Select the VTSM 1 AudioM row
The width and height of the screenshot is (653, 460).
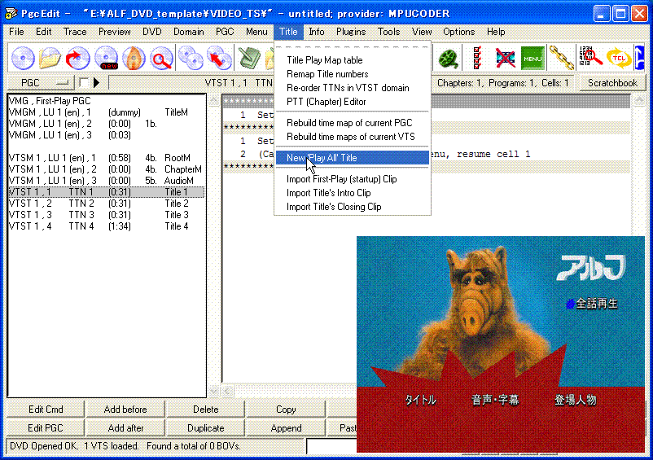click(106, 181)
